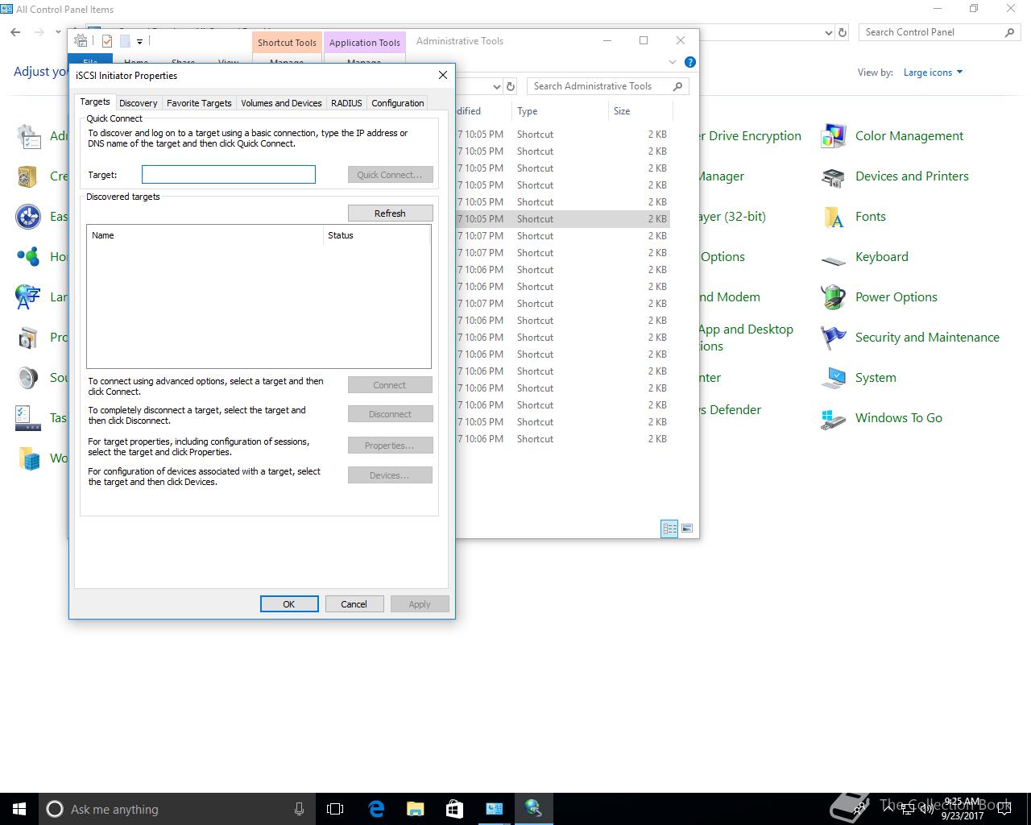Switch to details view in Administrative Tools

[669, 529]
